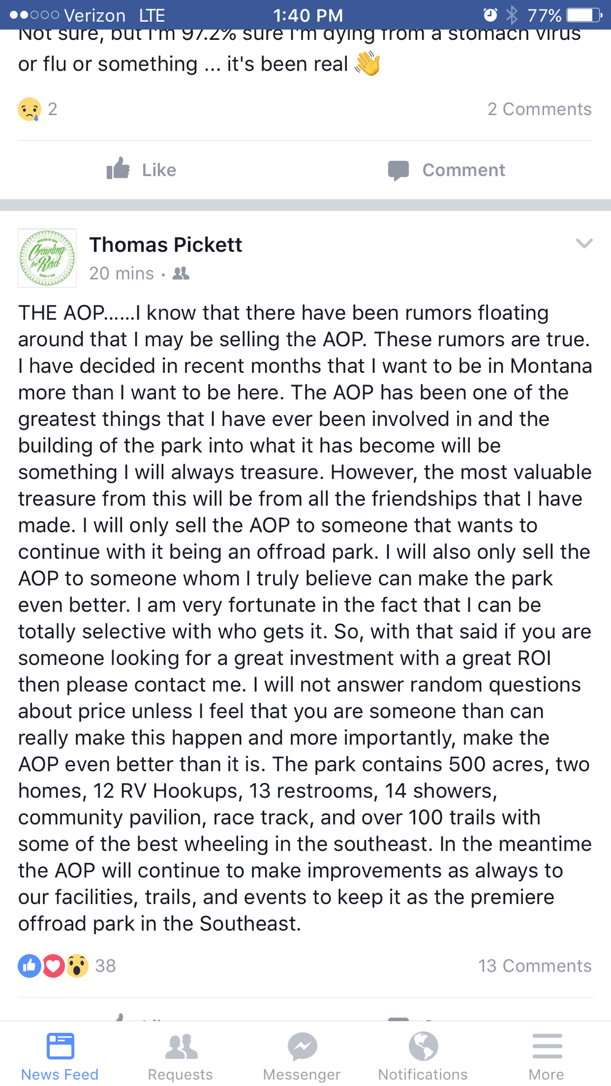Tap the friends audience privacy icon
The image size is (611, 1086).
click(181, 274)
